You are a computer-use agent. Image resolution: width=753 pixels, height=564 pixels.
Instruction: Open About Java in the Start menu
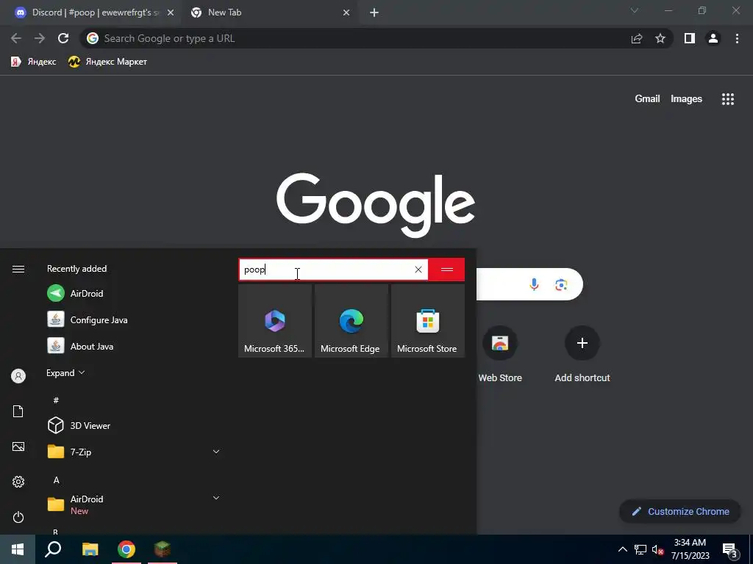80,346
